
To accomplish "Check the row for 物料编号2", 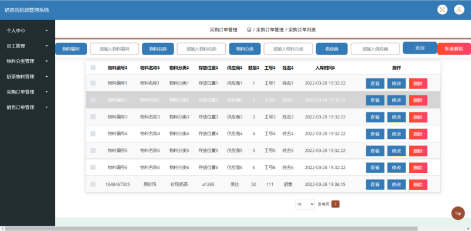I will pos(93,100).
